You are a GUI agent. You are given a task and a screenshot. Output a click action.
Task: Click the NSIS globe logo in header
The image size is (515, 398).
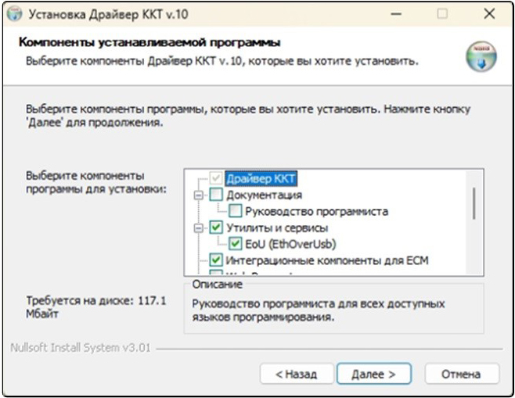coord(481,56)
